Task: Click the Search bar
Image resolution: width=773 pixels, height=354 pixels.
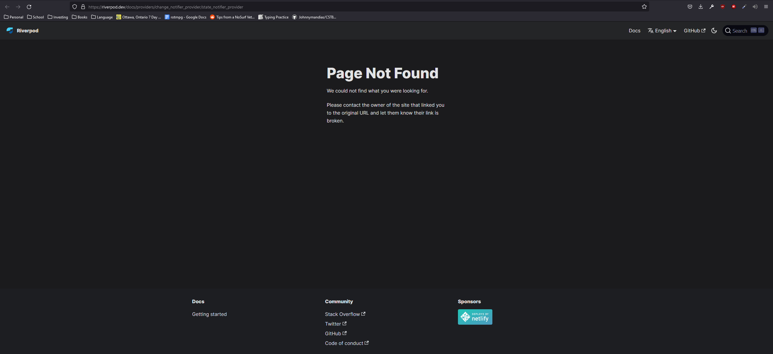Action: (x=745, y=31)
